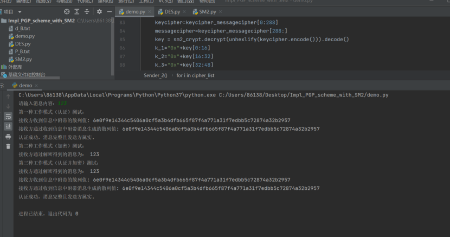
Task: Click the demo run tab's Python icon
Action: 15,86
